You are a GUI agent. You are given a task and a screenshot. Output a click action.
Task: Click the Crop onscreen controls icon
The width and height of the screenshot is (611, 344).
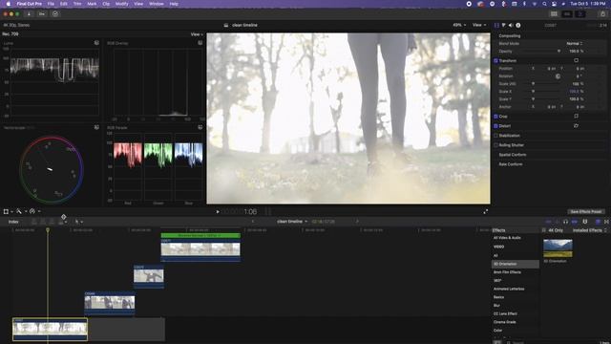(x=576, y=116)
